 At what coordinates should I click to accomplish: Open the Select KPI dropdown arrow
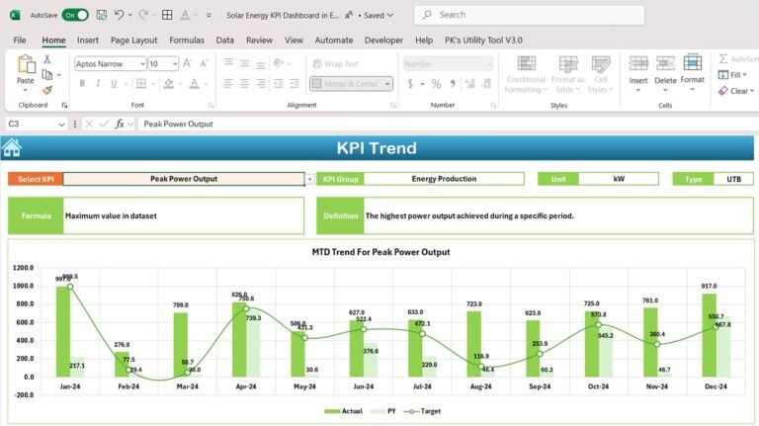(309, 179)
